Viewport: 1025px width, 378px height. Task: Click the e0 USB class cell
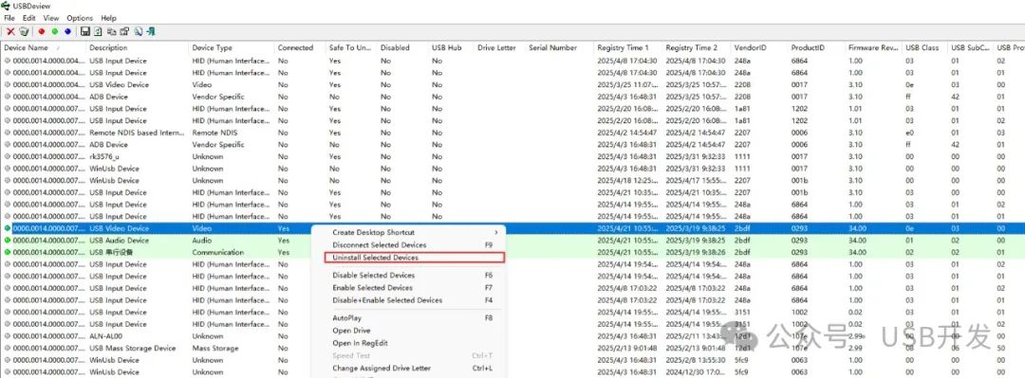tap(908, 133)
